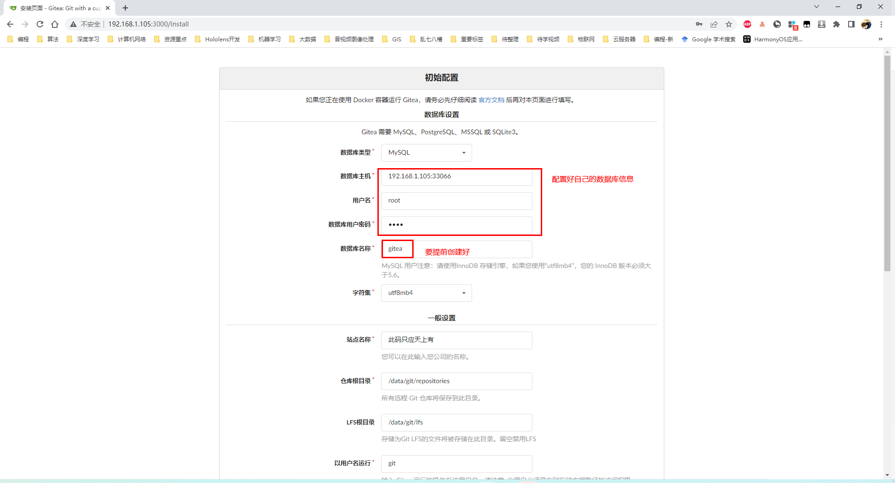Reload the Gitea install page

40,24
